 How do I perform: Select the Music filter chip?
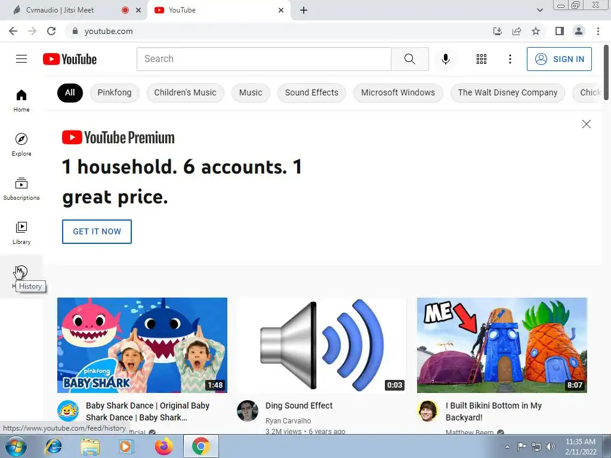coord(251,92)
